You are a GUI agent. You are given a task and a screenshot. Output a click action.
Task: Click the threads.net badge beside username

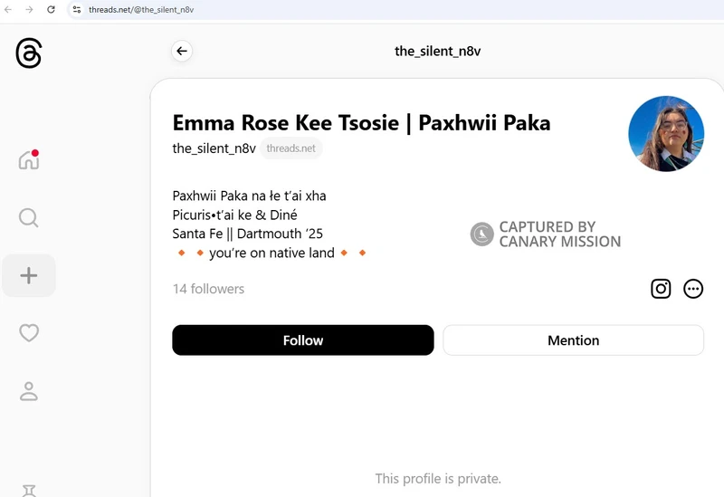[x=291, y=148]
